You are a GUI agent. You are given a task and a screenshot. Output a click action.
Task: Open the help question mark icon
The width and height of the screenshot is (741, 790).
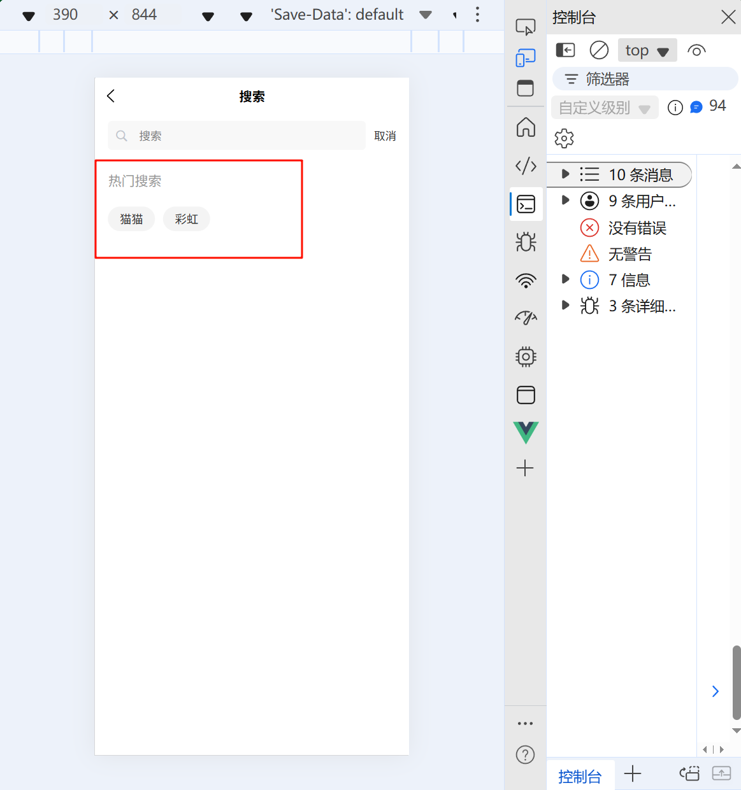525,755
